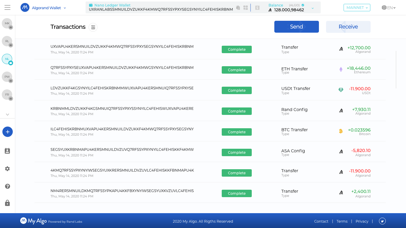Open transaction KRBNMMLDVZUKKF4KGSMNUIQ7 address

pos(122,109)
